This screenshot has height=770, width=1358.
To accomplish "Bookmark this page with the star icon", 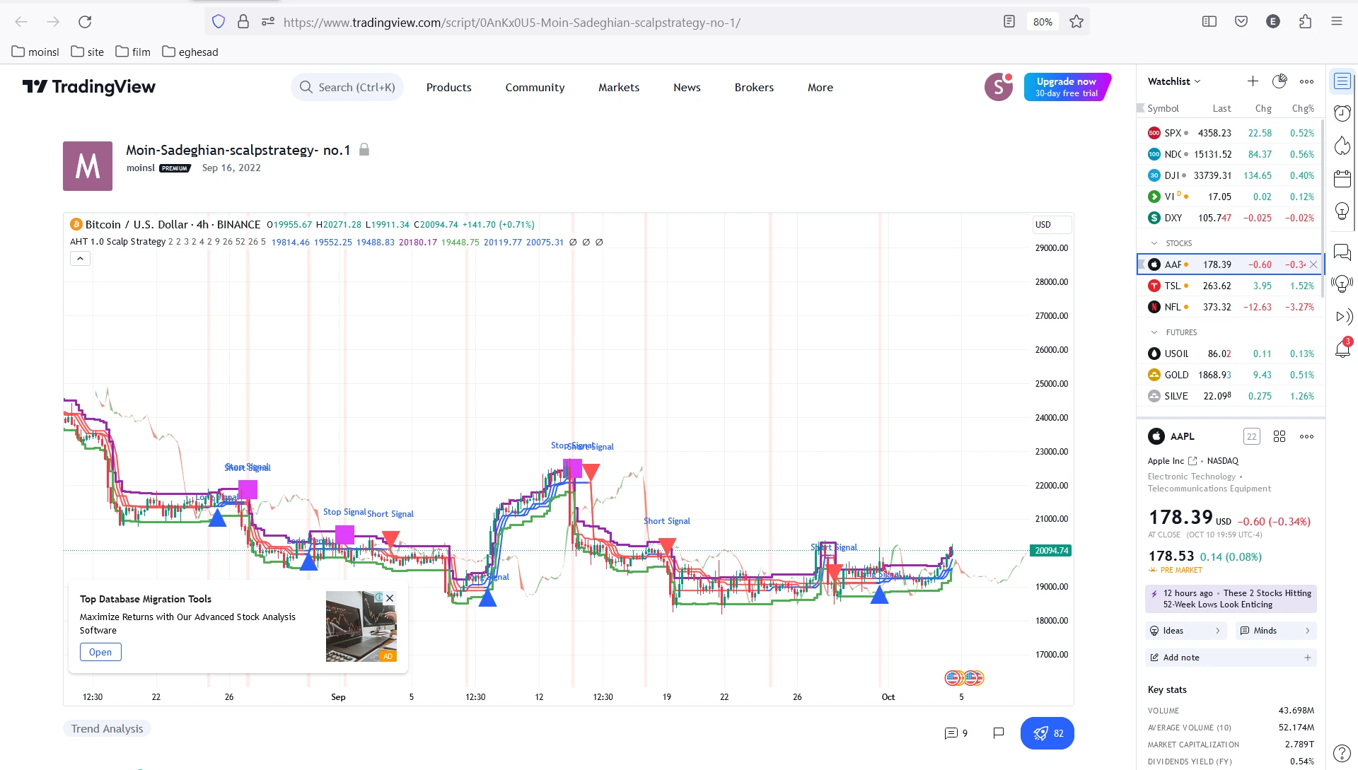I will pos(1076,22).
